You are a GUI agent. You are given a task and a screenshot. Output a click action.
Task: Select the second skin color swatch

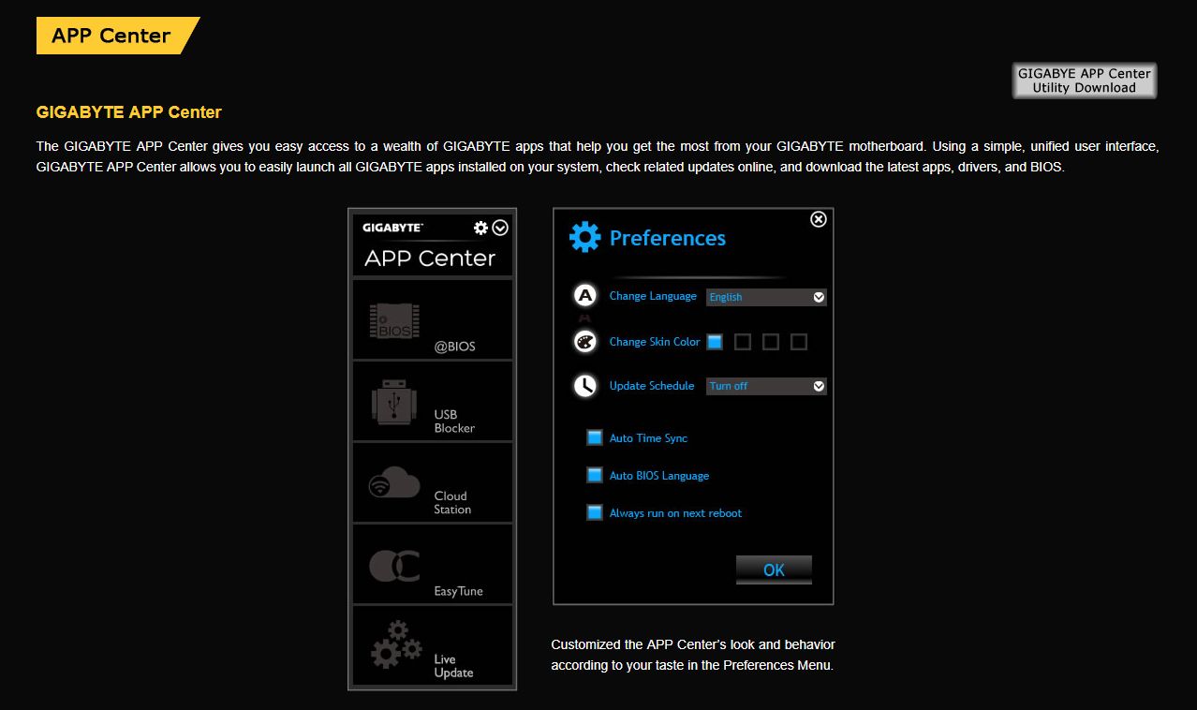pos(743,342)
